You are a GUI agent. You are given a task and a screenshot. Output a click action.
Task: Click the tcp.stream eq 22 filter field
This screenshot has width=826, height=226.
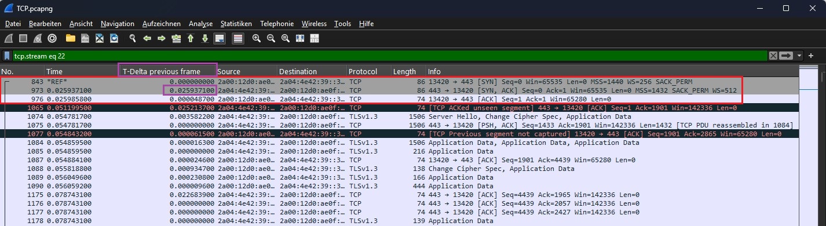coord(390,56)
